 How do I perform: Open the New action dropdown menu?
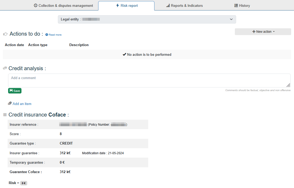tap(263, 32)
